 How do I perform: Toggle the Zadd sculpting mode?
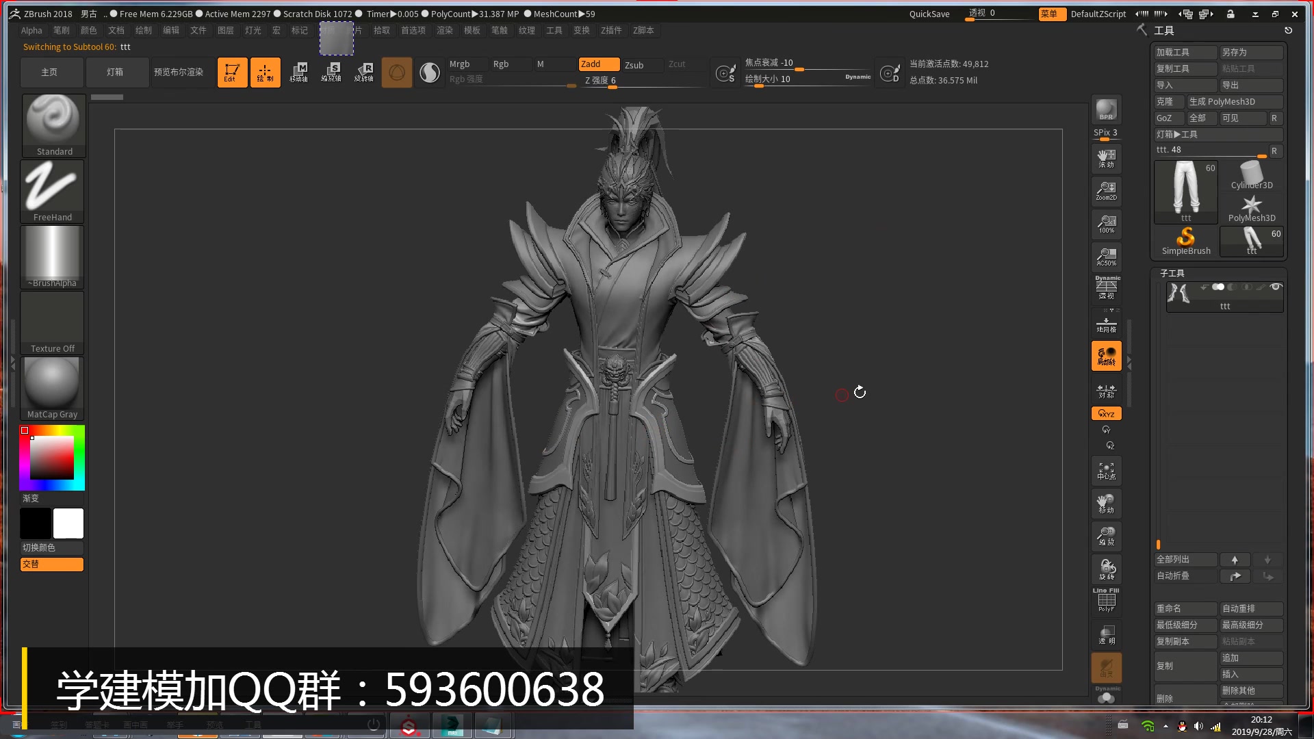[x=595, y=63]
